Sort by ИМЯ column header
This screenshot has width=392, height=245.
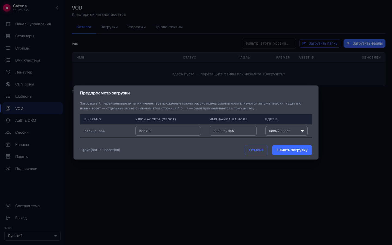pyautogui.click(x=80, y=57)
